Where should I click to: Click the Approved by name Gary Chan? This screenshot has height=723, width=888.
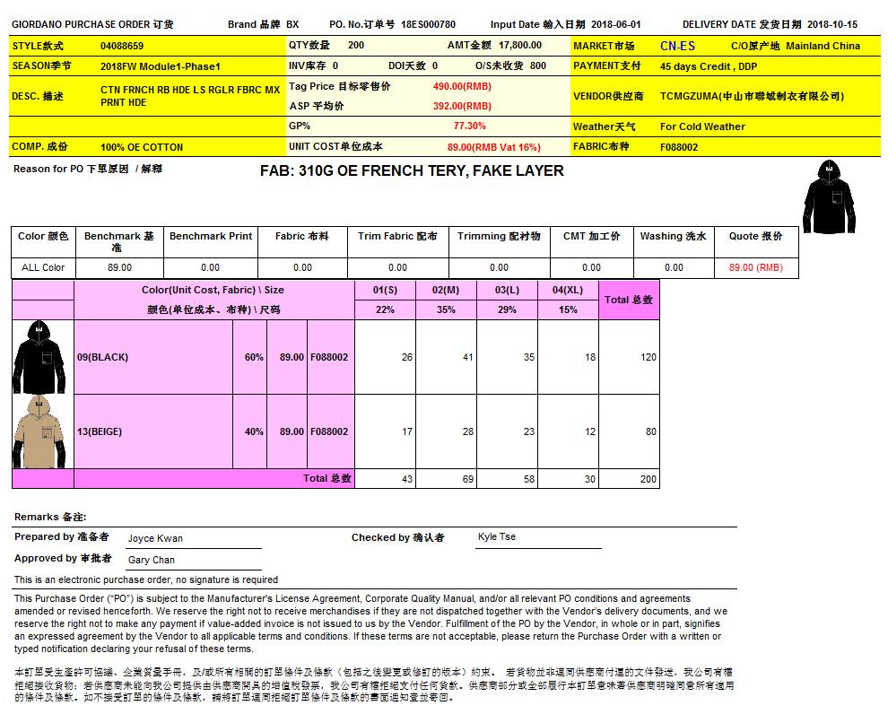[152, 560]
